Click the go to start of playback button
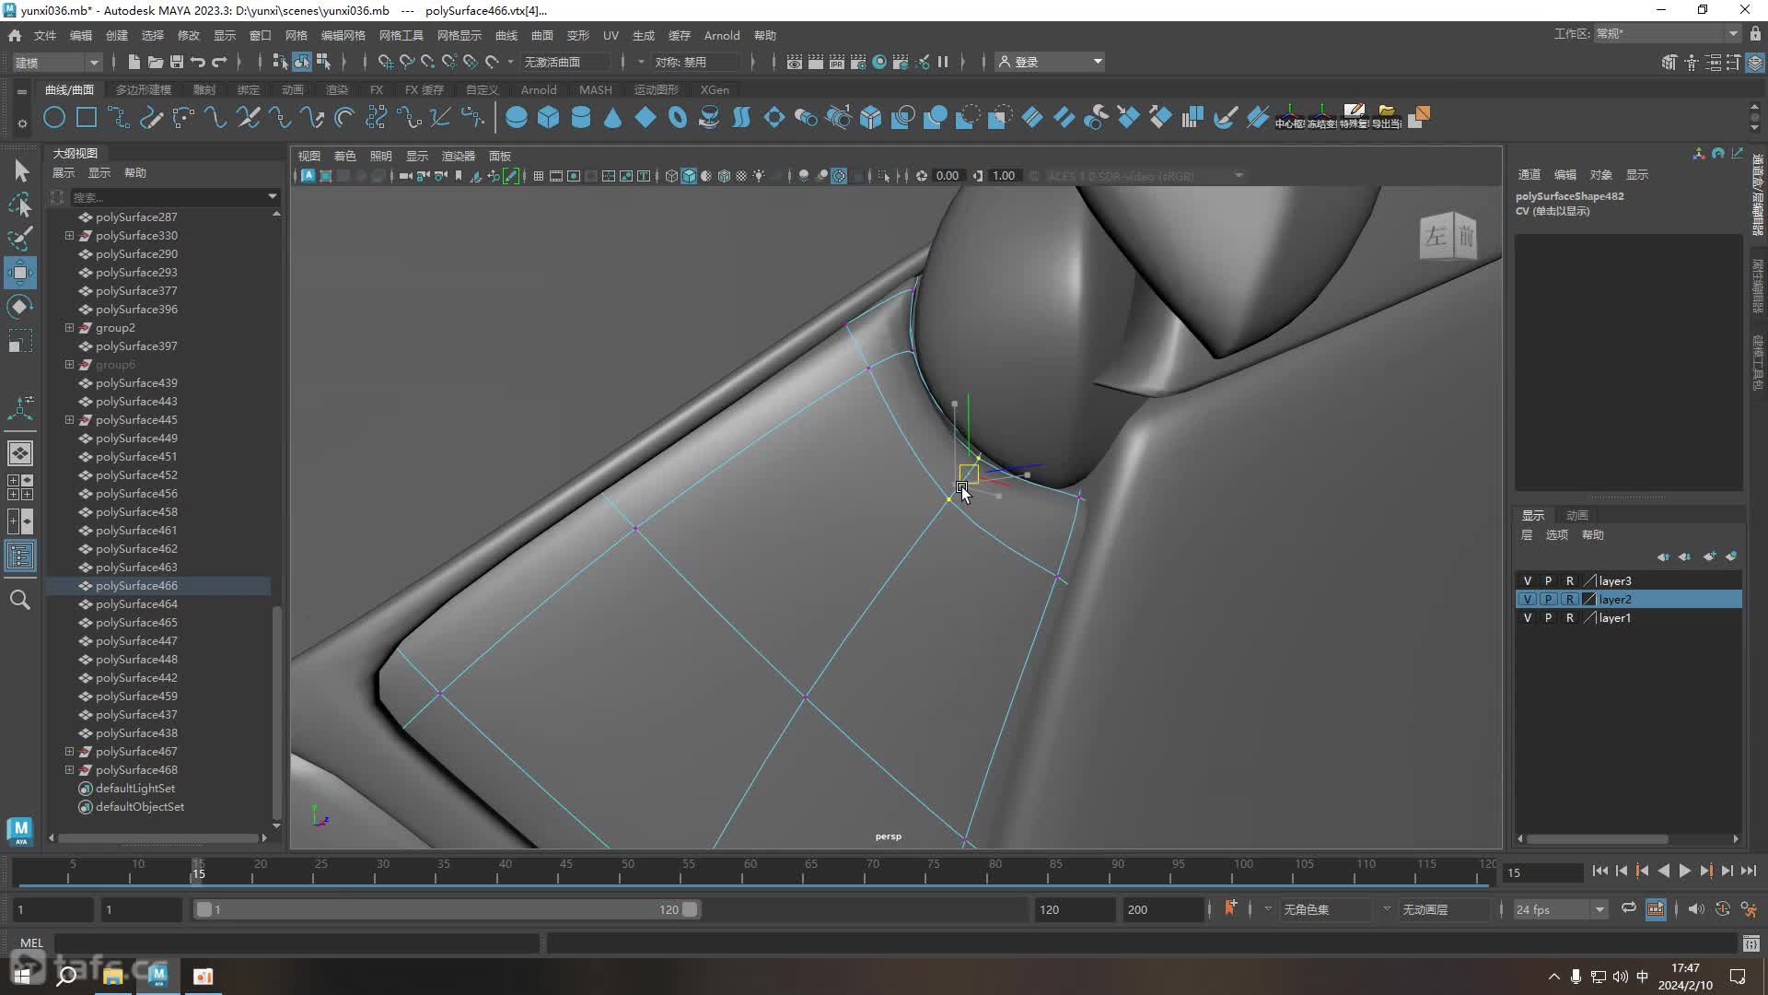This screenshot has width=1768, height=995. point(1599,872)
